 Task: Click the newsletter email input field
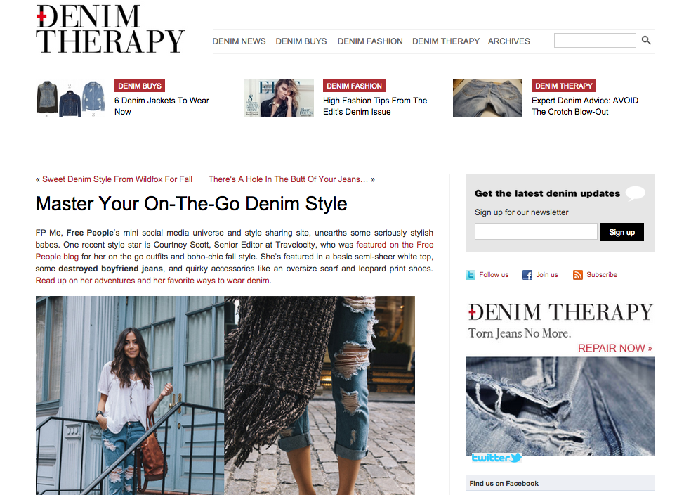536,231
